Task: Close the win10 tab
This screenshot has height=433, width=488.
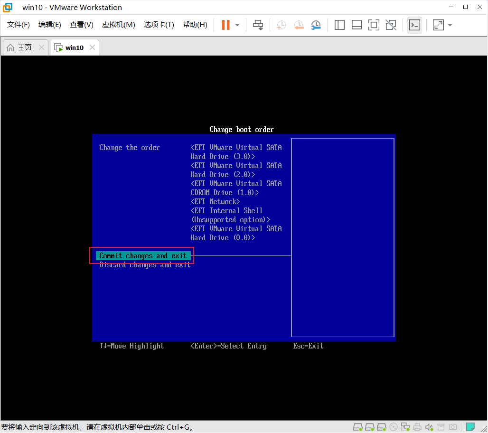Action: coord(92,47)
